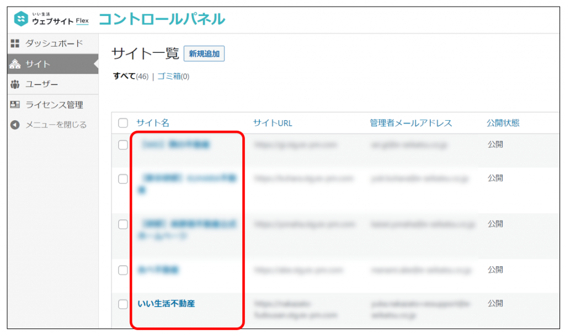Click the ウェブサイト Flex logo icon
Viewport: 565px width, 334px height.
pyautogui.click(x=21, y=19)
